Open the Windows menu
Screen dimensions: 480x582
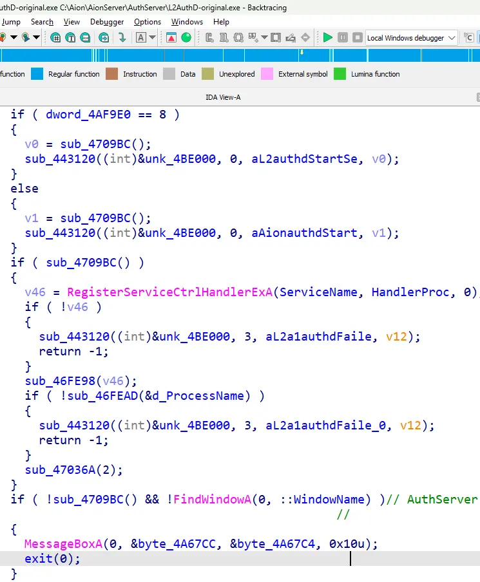click(x=187, y=22)
